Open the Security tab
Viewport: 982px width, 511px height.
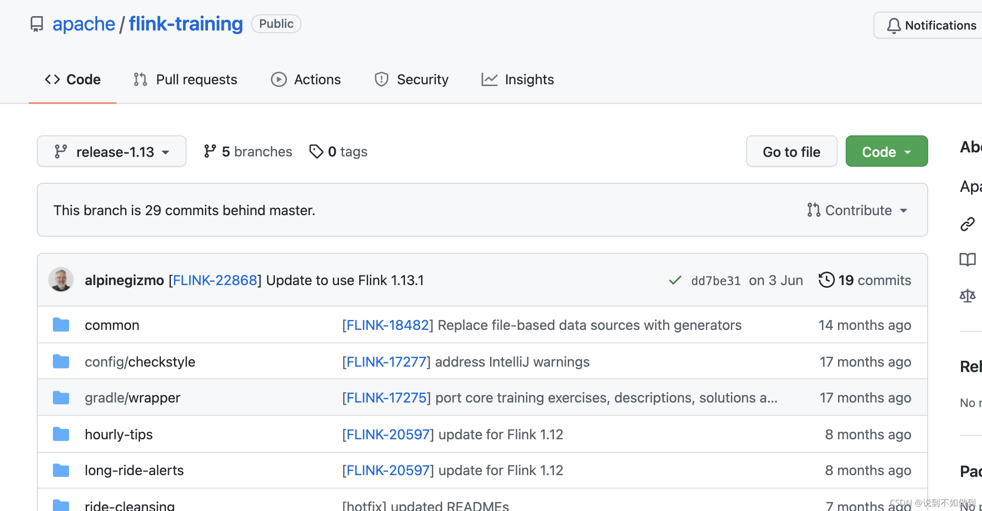point(412,79)
